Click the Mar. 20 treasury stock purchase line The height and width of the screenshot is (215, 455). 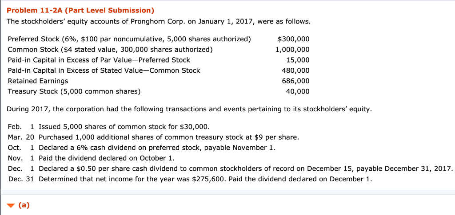pos(168,137)
